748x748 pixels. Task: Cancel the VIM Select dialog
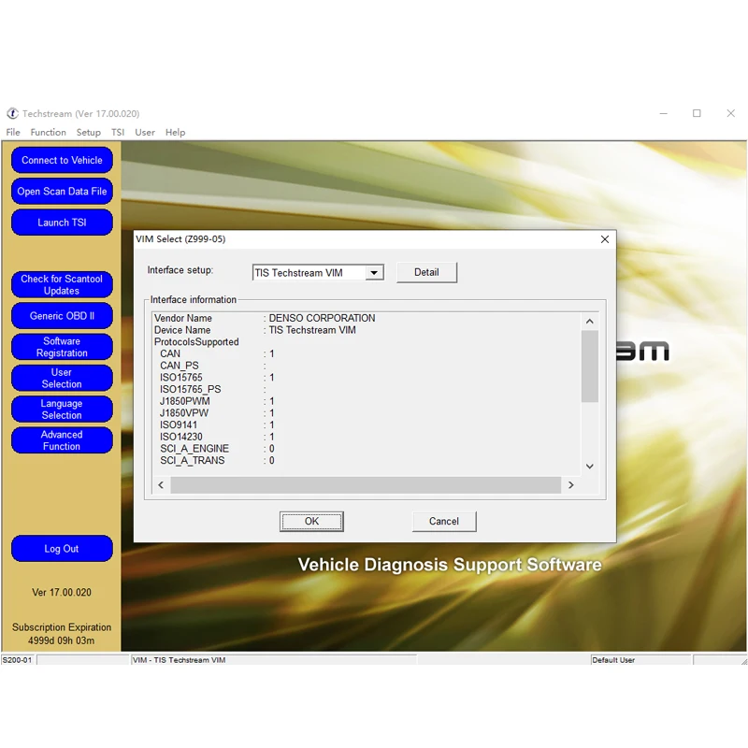point(443,522)
